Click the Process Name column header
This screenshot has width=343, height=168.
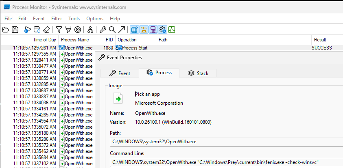click(79, 40)
